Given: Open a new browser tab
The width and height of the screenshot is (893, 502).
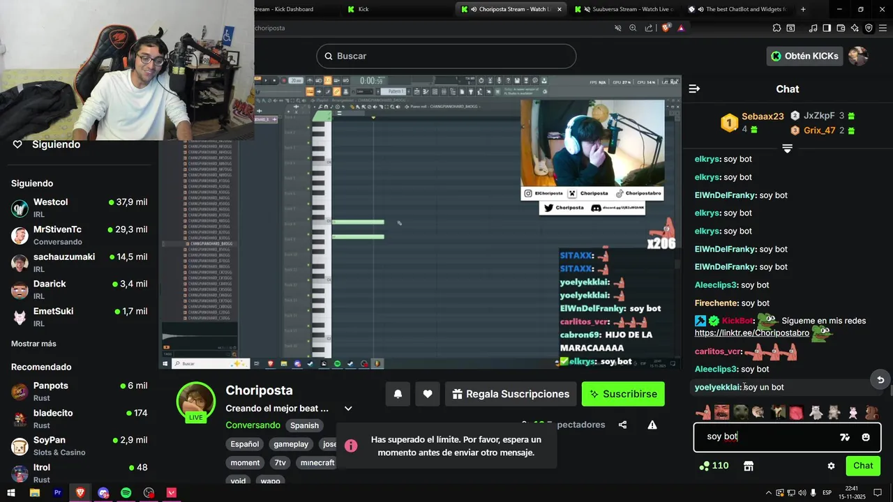Looking at the screenshot, I should click(x=803, y=9).
